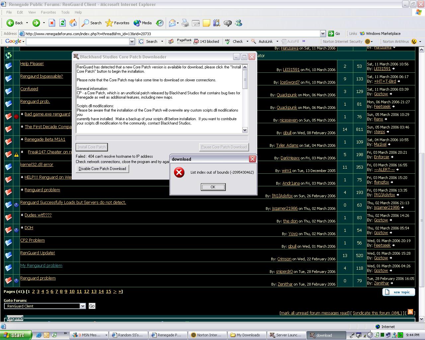Click the Stop loading icon
The height and width of the screenshot is (340, 425).
tap(52, 23)
